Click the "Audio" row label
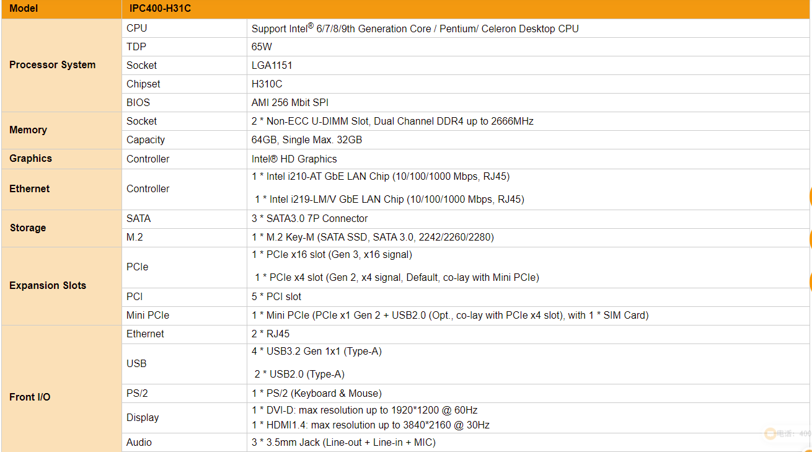Viewport: 812px width, 452px height. pyautogui.click(x=139, y=442)
